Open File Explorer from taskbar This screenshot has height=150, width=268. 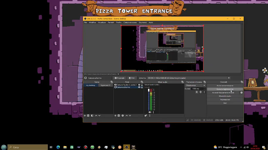coord(65,147)
